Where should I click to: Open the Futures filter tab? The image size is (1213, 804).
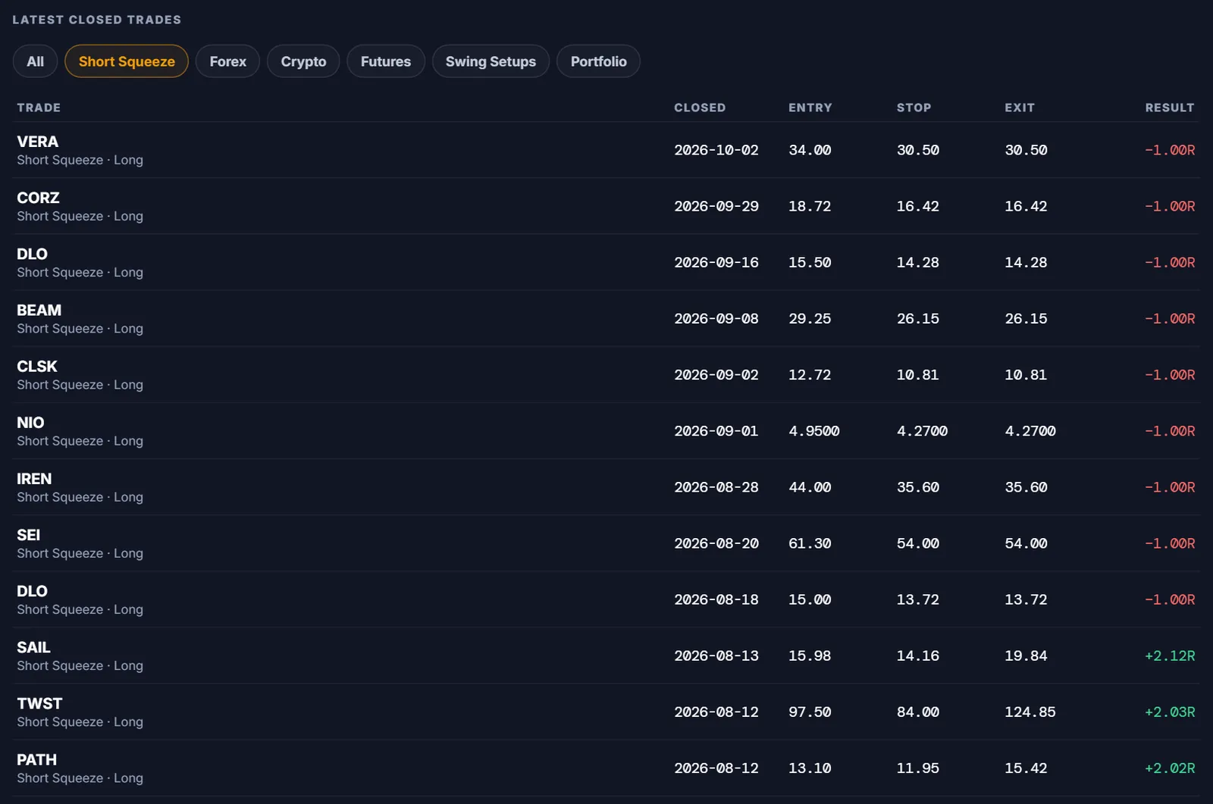386,61
